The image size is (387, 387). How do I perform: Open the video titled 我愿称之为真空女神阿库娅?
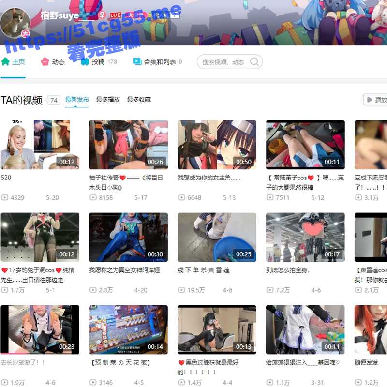(x=116, y=270)
